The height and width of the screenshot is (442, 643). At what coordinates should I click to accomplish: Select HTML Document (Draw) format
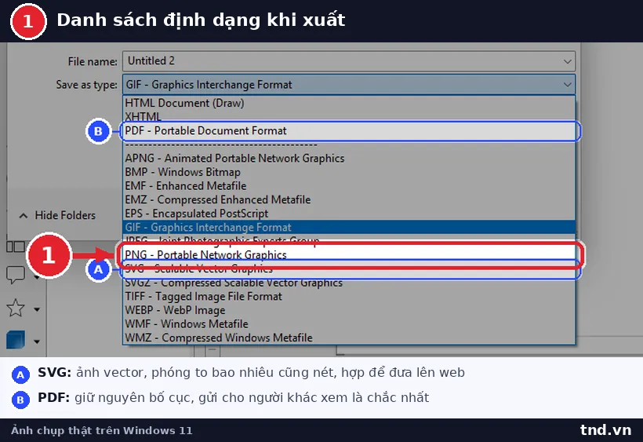click(x=349, y=103)
